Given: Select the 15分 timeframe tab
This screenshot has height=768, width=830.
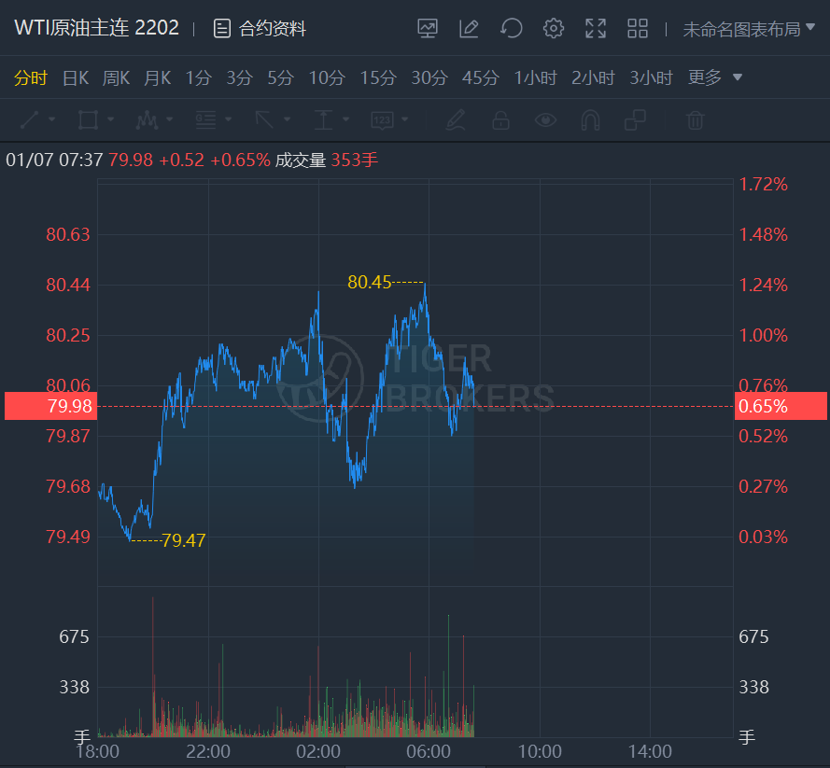Looking at the screenshot, I should 377,77.
